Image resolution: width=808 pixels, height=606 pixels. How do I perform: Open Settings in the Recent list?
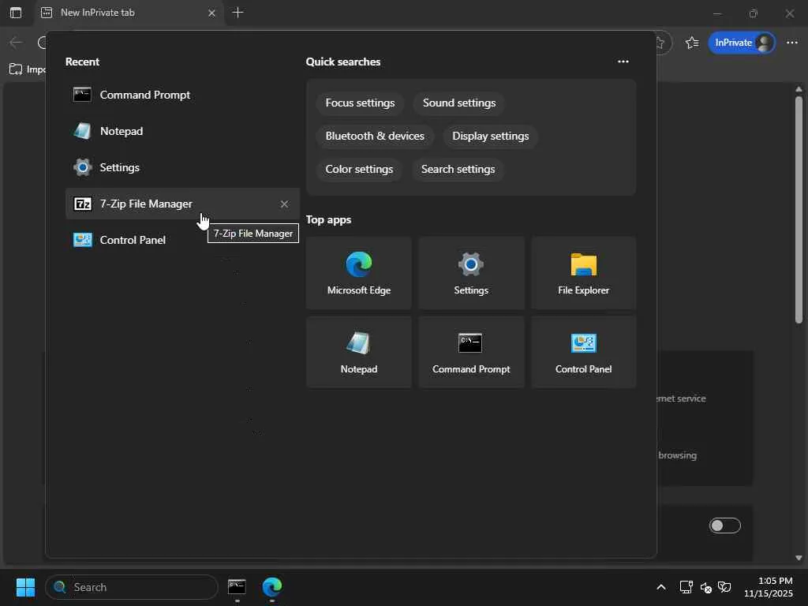[182, 167]
